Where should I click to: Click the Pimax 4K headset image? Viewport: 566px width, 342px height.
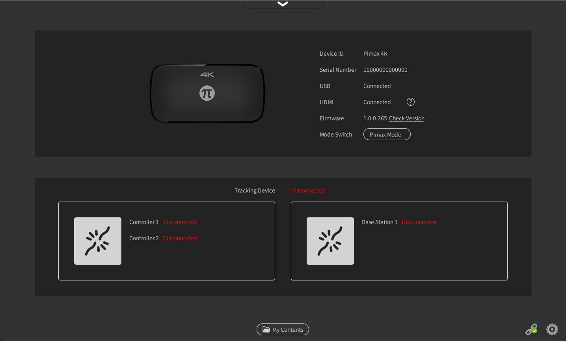[x=207, y=93]
